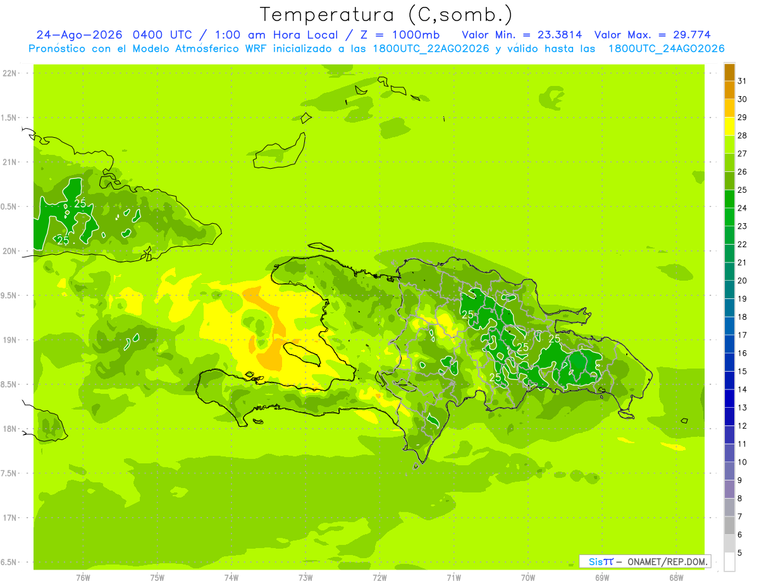Click the '0400 UTC' time text

(x=163, y=35)
